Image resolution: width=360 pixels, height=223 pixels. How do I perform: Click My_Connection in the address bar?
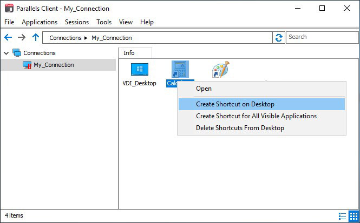[112, 38]
